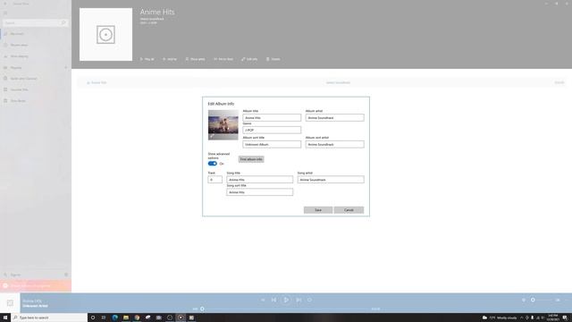
Task: Mute using the volume speaker icon
Action: point(524,300)
